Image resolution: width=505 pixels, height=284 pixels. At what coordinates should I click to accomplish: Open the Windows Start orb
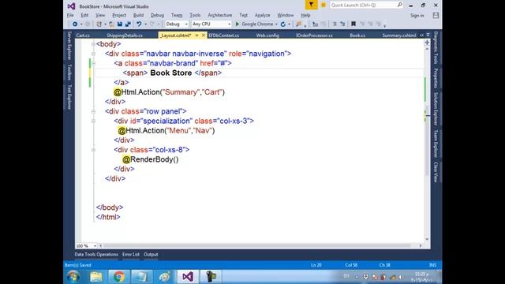click(73, 277)
